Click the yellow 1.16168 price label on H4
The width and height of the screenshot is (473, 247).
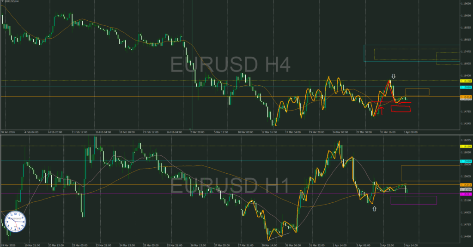pos(465,81)
